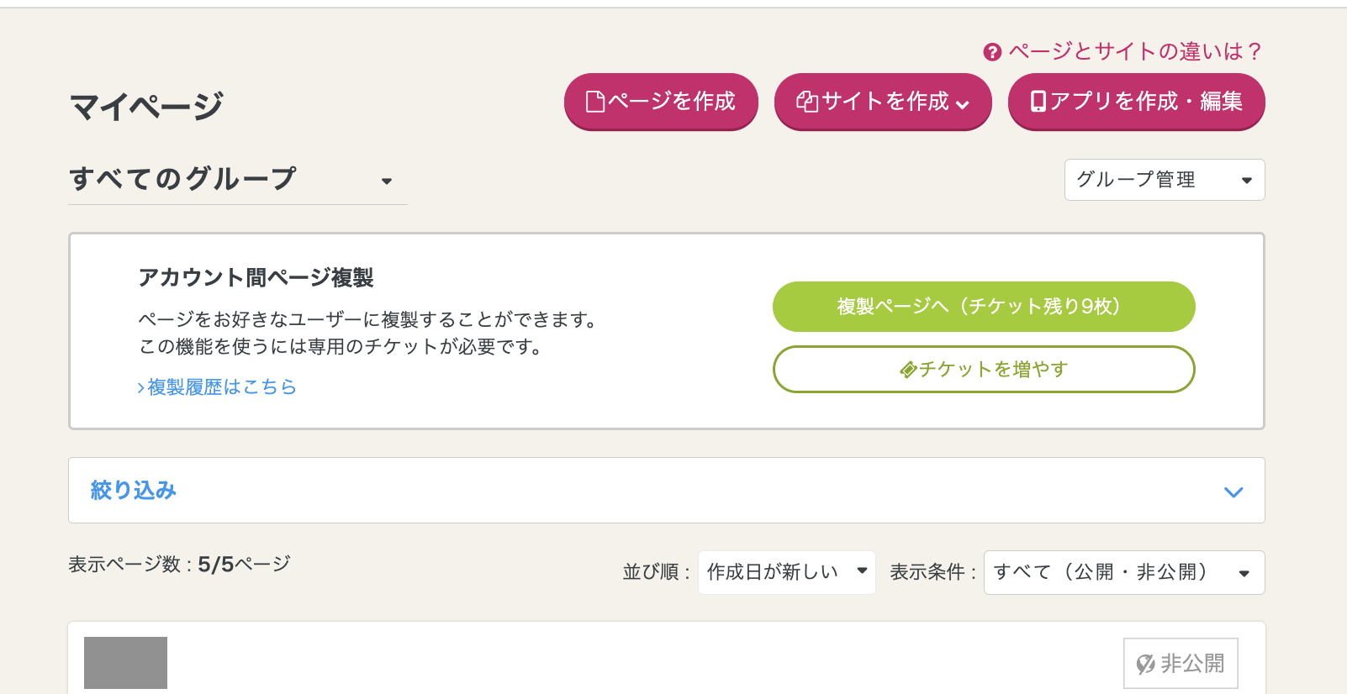Click 複製ページへ（チケット残り9枚）button
This screenshot has height=694, width=1347.
(983, 306)
